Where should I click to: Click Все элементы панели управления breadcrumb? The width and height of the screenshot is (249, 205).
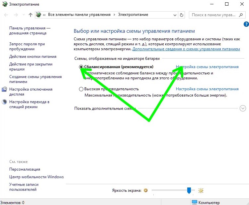pyautogui.click(x=79, y=15)
